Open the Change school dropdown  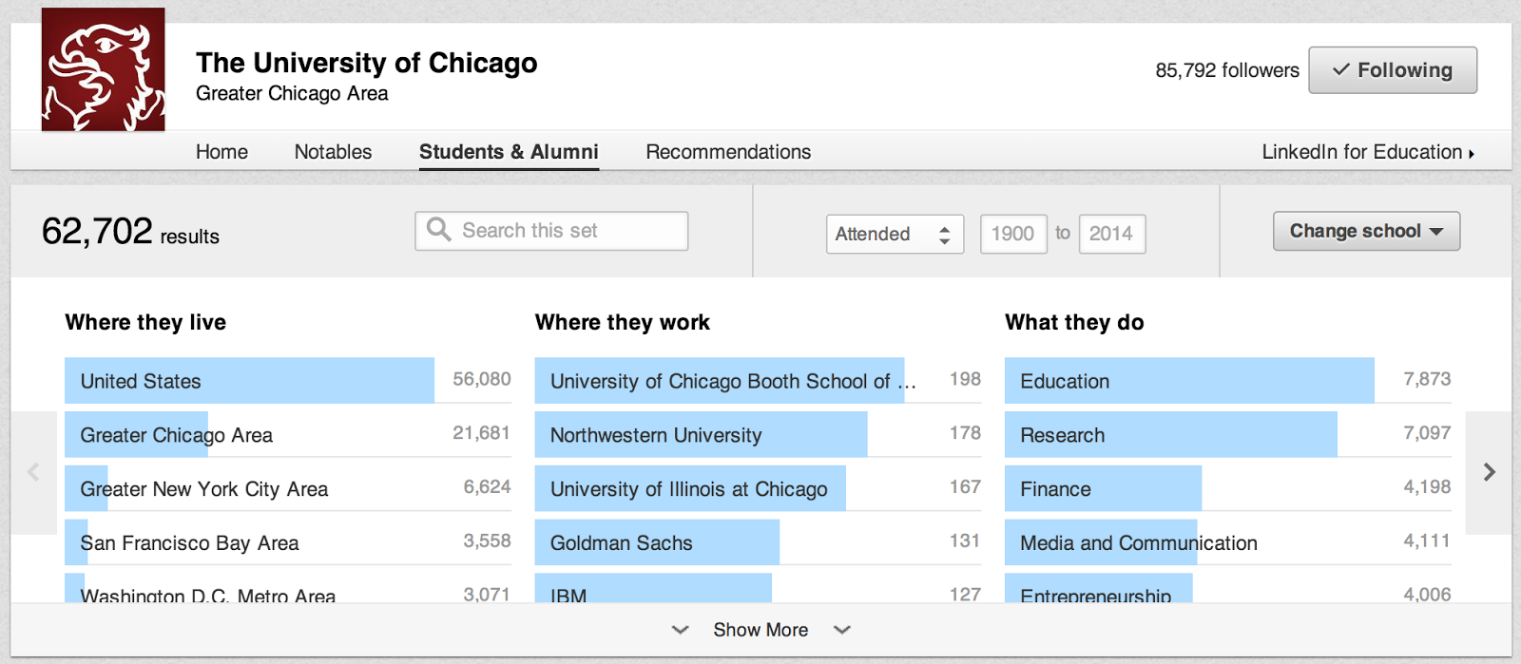coord(1365,231)
